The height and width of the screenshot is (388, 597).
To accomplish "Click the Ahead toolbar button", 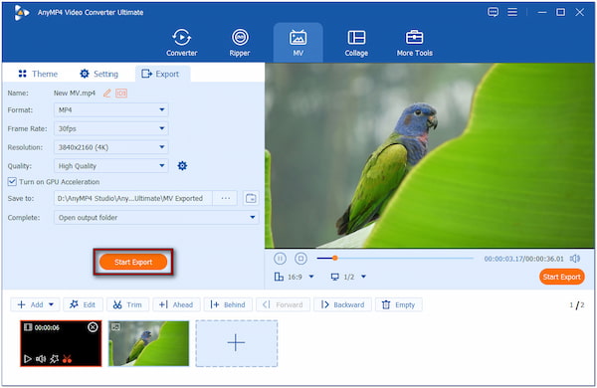I will pos(176,304).
